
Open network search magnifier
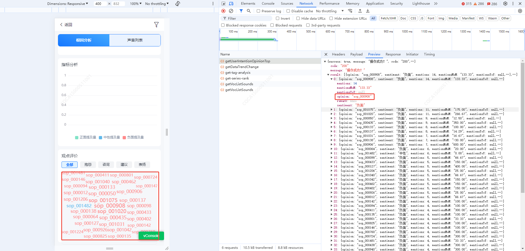[249, 11]
